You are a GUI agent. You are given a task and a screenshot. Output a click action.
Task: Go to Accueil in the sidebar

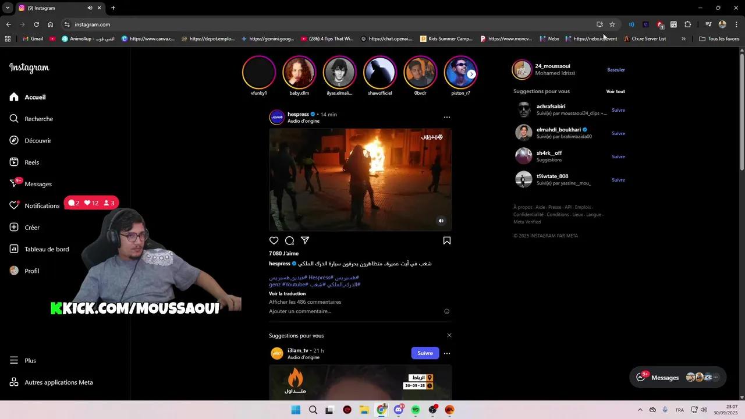(35, 97)
